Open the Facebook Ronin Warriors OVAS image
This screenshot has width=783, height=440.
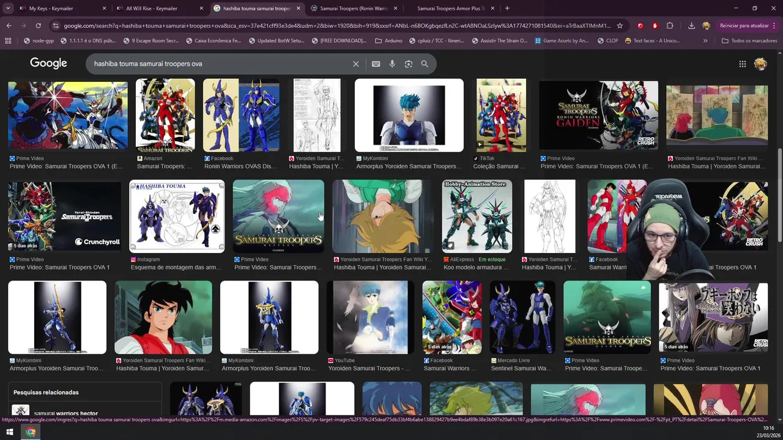tap(241, 116)
